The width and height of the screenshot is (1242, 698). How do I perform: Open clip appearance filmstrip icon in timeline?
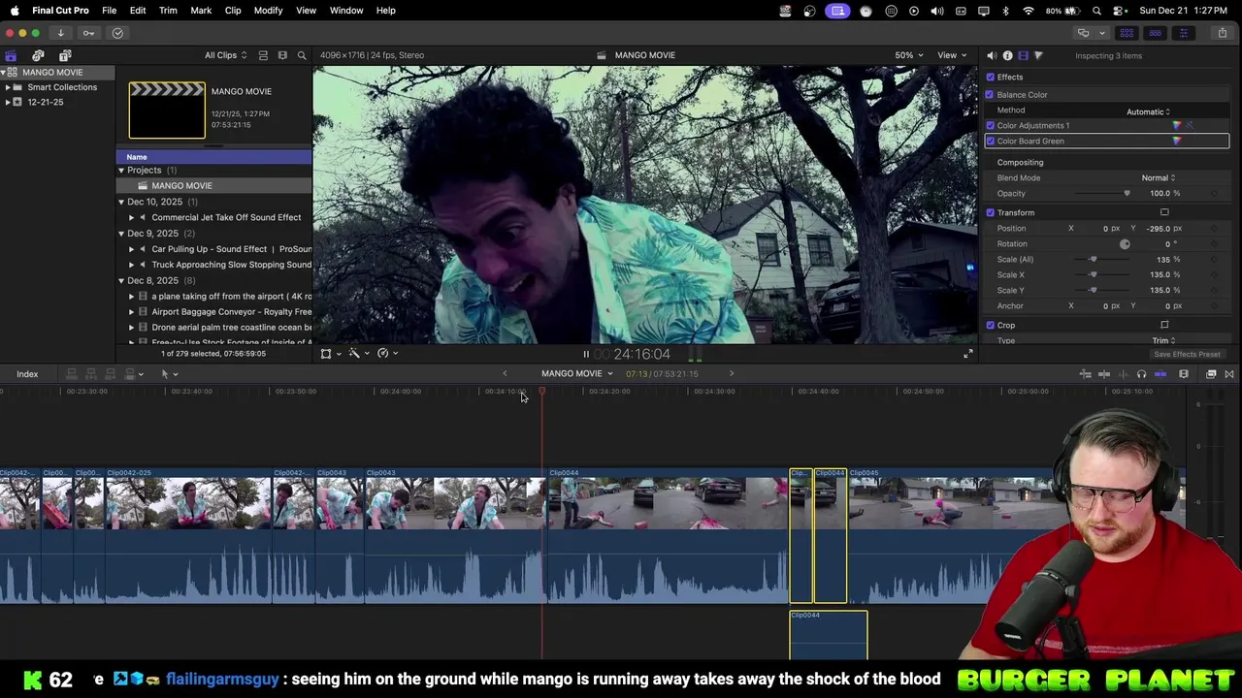click(x=1184, y=374)
